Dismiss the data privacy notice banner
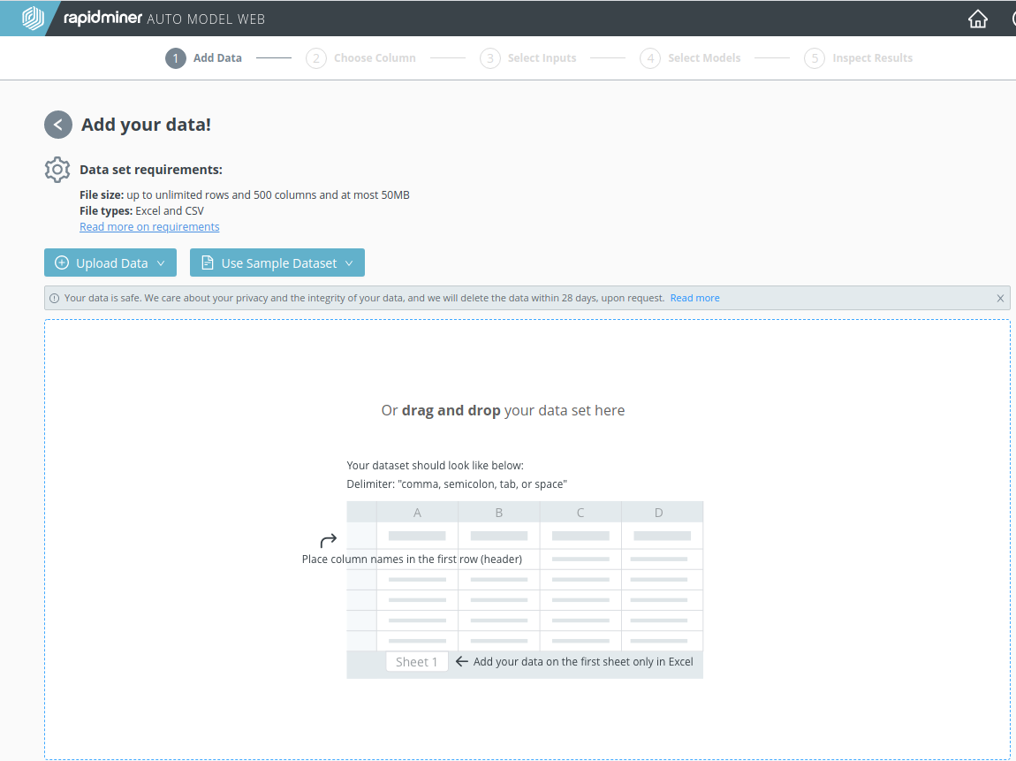 [x=1000, y=299]
